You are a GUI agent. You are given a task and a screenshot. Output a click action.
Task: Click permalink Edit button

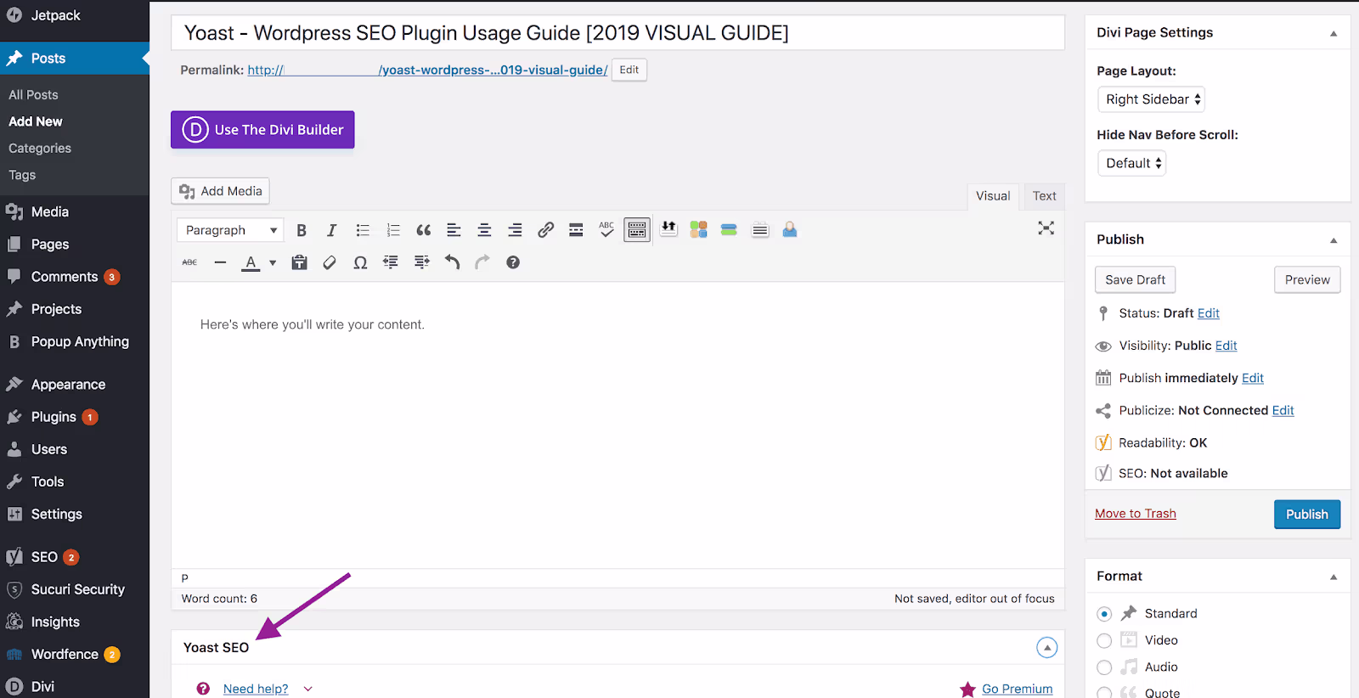click(x=629, y=70)
